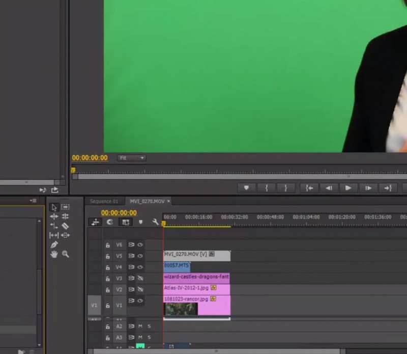
Task: Open timeline wrench display settings
Action: [155, 222]
